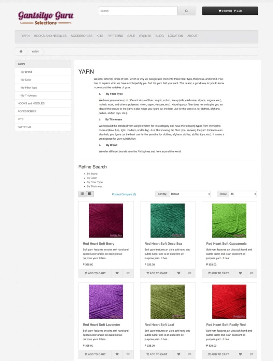The height and width of the screenshot is (361, 273).
Task: Compare Red Heart Soft Lavender product
Action: click(x=128, y=354)
